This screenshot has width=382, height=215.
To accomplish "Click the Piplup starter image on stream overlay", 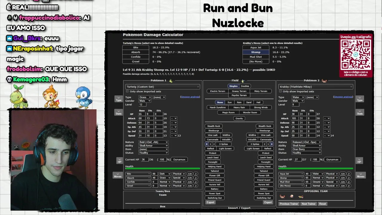I will pyautogui.click(x=83, y=97).
